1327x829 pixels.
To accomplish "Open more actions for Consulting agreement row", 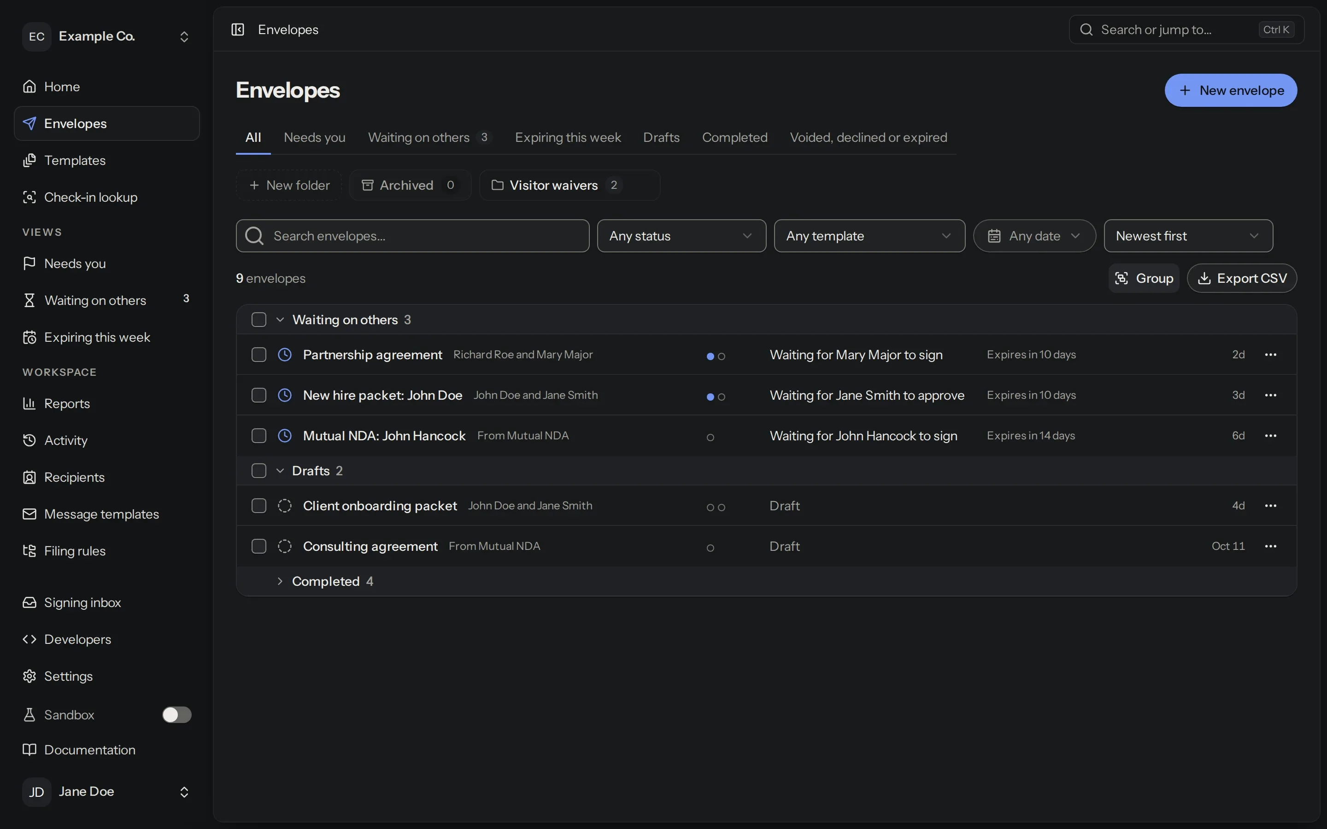I will click(1270, 546).
